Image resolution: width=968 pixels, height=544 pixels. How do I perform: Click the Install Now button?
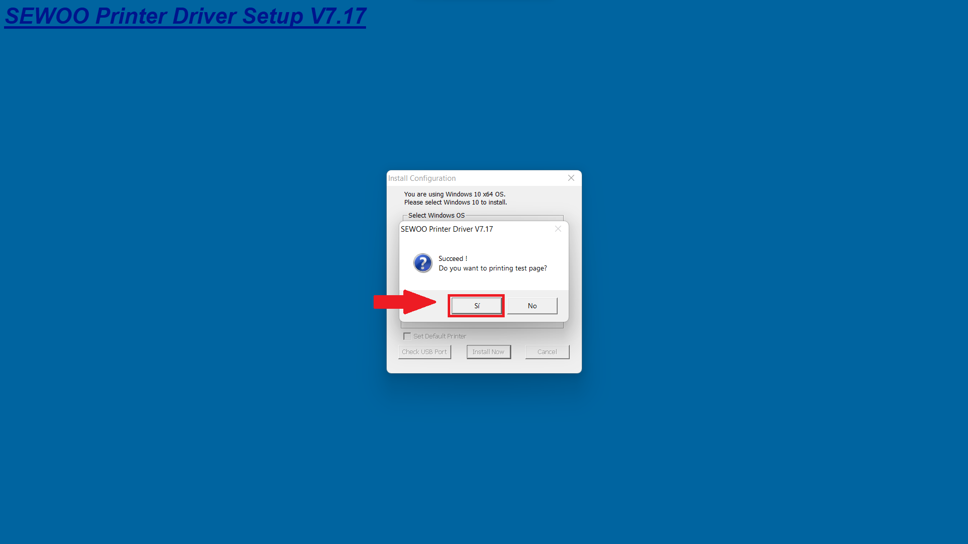click(x=489, y=352)
